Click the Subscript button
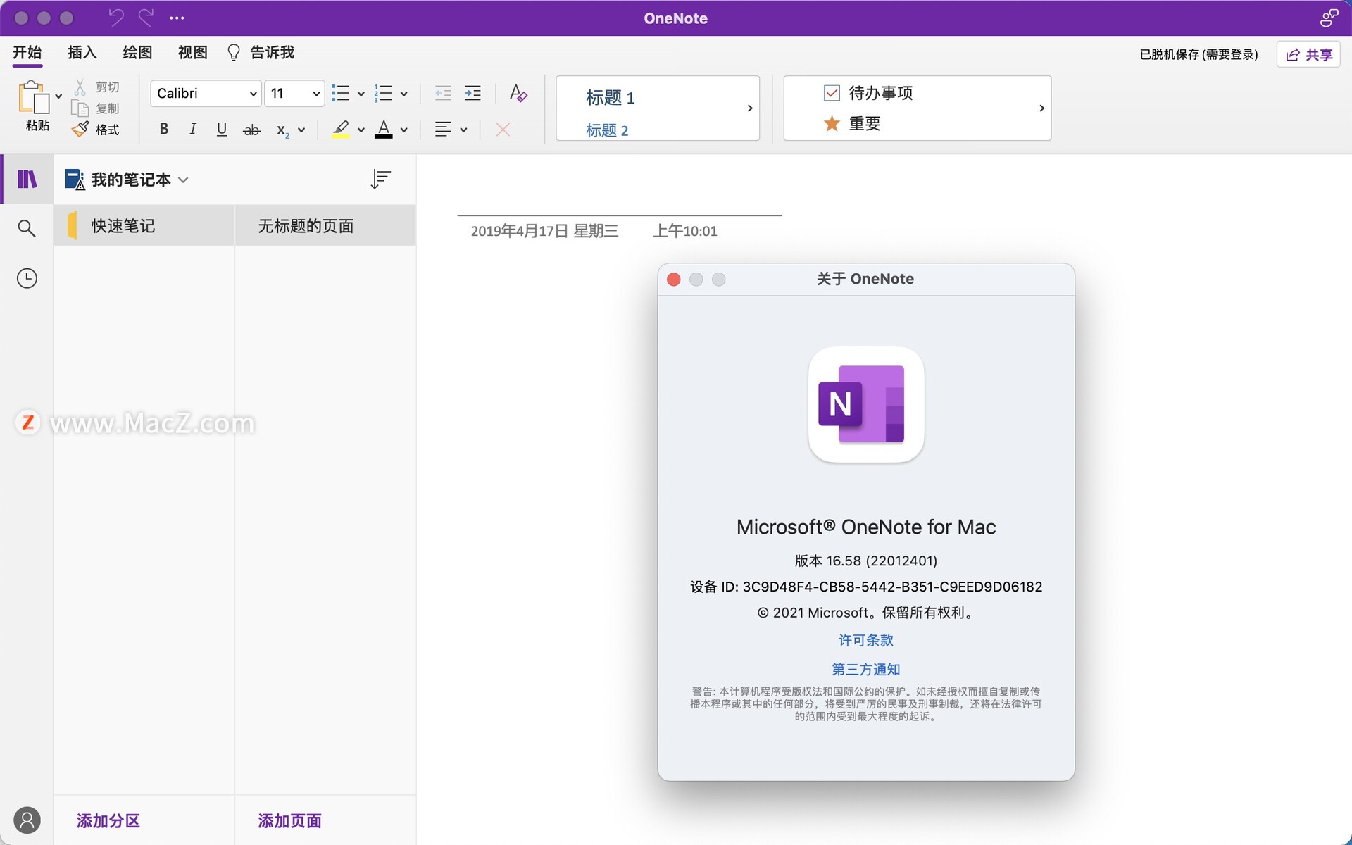This screenshot has width=1352, height=845. click(283, 130)
